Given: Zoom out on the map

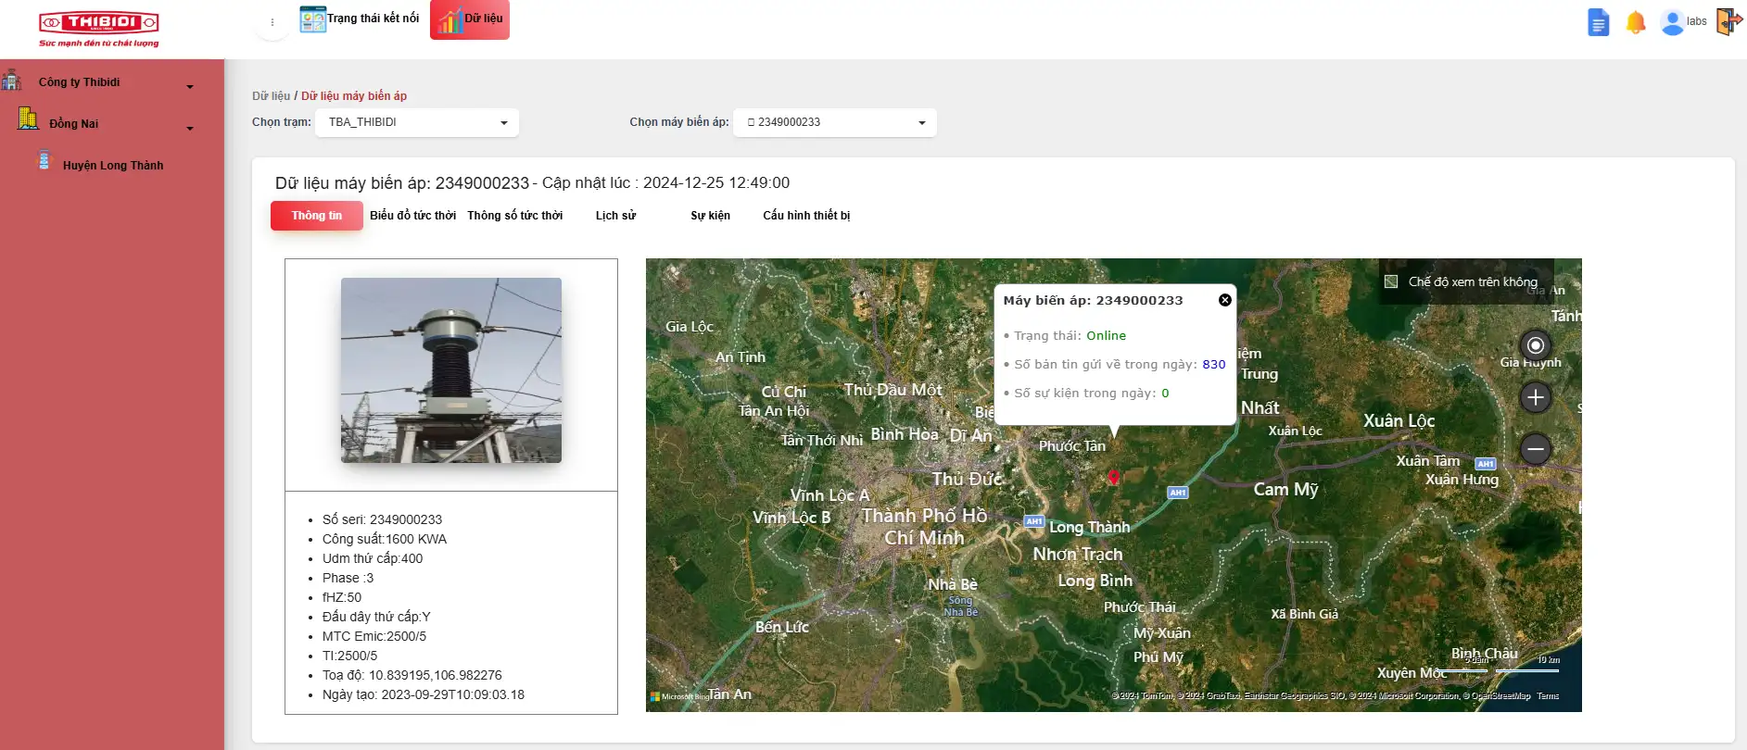Looking at the screenshot, I should click(1536, 449).
